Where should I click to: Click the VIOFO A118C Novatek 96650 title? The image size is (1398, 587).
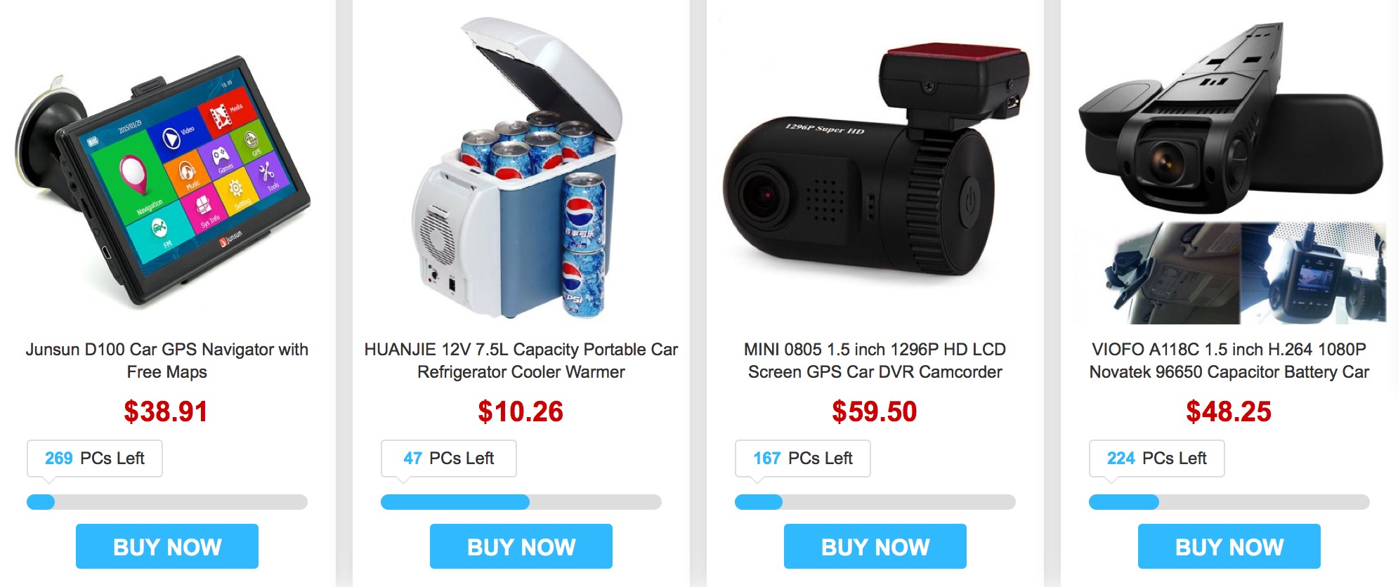click(x=1229, y=360)
